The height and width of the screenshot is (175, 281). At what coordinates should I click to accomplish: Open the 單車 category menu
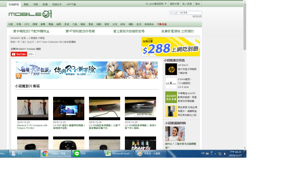(x=91, y=24)
